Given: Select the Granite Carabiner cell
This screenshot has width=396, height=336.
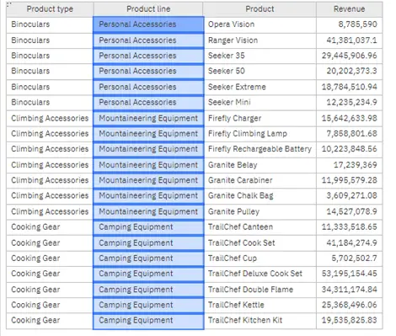Looking at the screenshot, I should (260, 180).
